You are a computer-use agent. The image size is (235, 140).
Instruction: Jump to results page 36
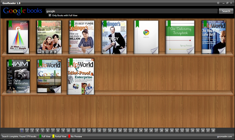pos(203,130)
